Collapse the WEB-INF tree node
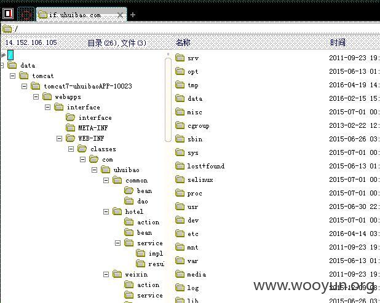Image resolution: width=380 pixels, height=303 pixels. [59, 138]
